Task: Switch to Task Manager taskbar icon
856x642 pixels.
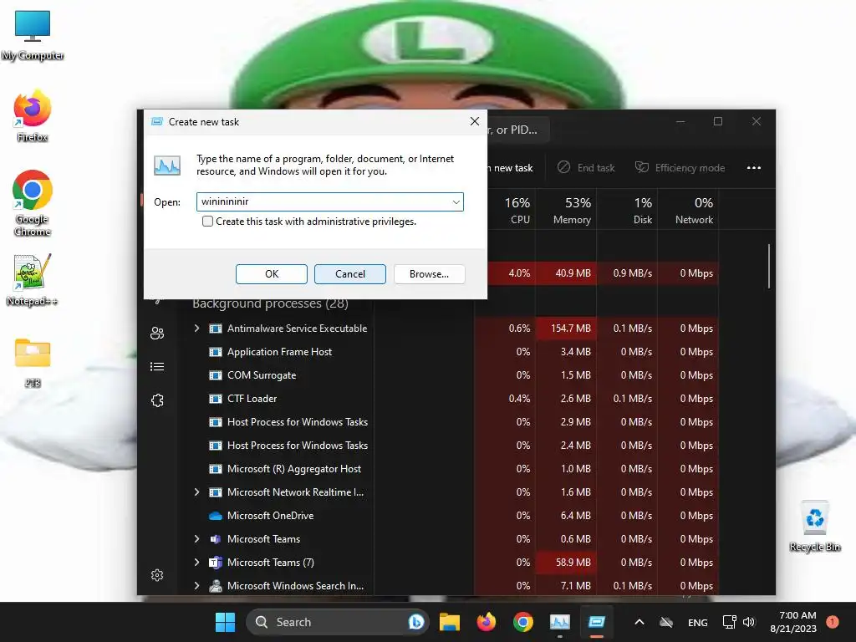Action: point(559,622)
